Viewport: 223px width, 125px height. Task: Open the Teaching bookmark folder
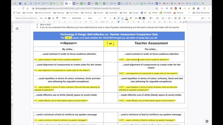[x=86, y=13]
